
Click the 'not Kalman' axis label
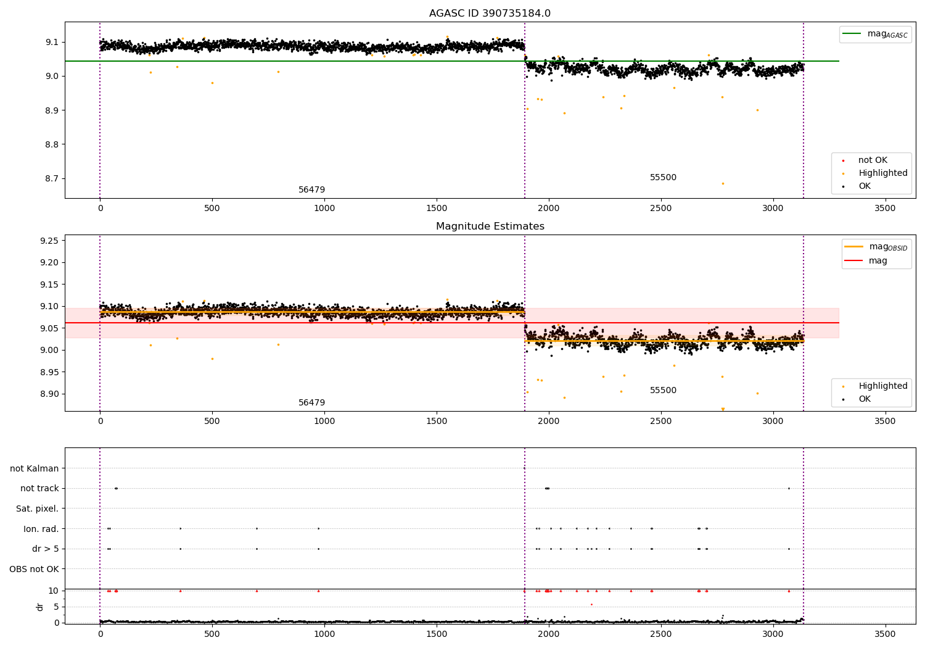click(x=35, y=469)
